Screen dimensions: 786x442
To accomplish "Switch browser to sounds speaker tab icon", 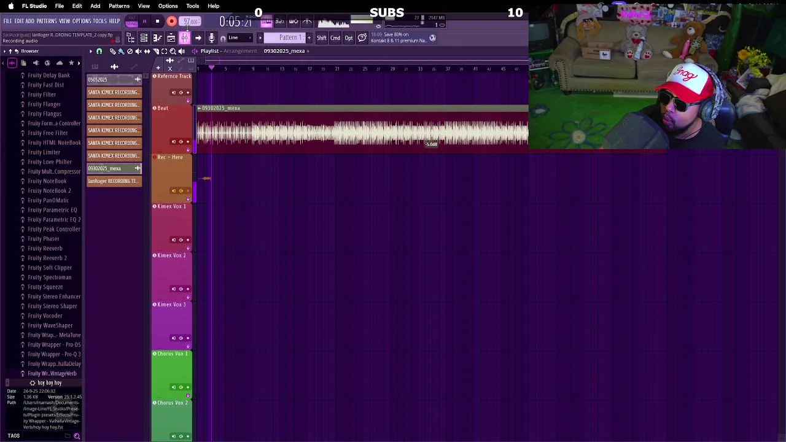I will point(36,63).
